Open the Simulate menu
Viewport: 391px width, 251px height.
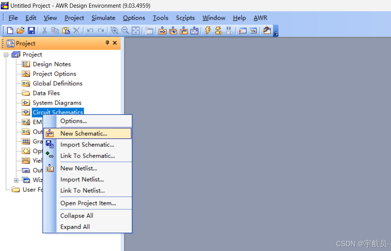103,18
